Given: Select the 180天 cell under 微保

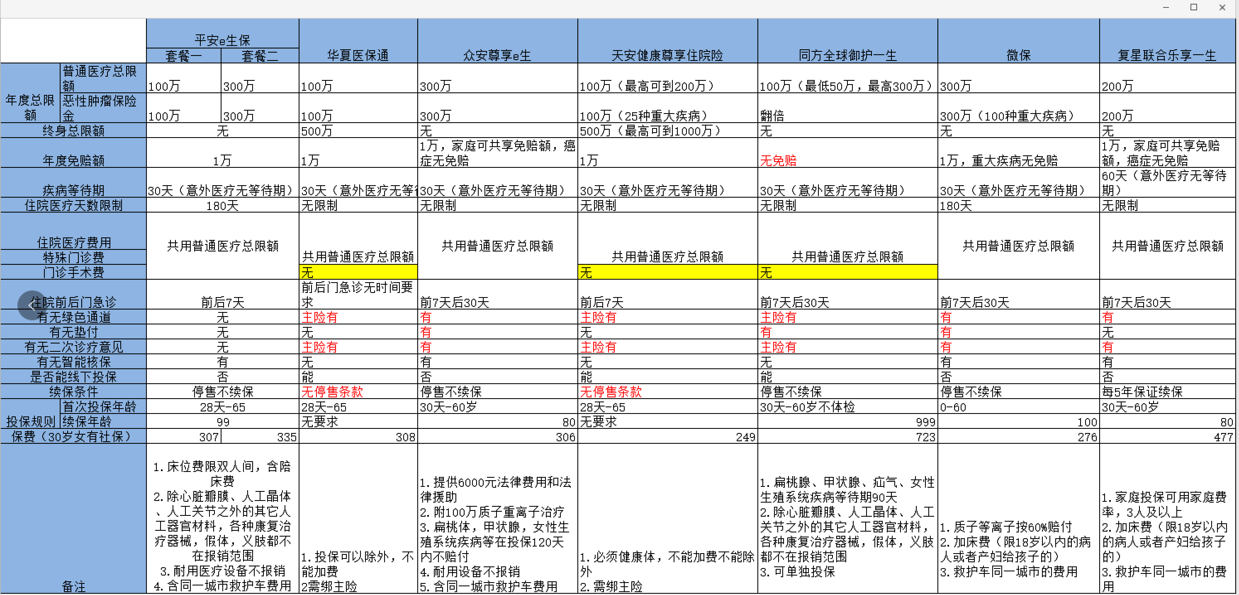Looking at the screenshot, I should 1018,205.
